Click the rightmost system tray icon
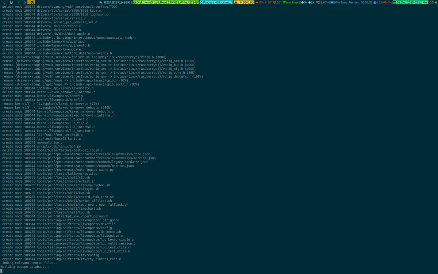Screen dimensions: 438x274 coord(436,2)
